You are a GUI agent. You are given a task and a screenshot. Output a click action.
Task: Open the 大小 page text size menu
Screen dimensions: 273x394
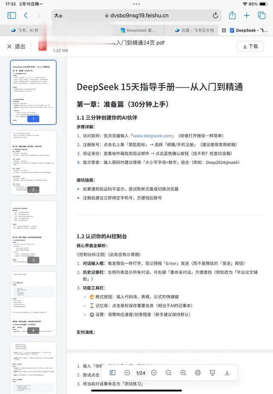(58, 15)
